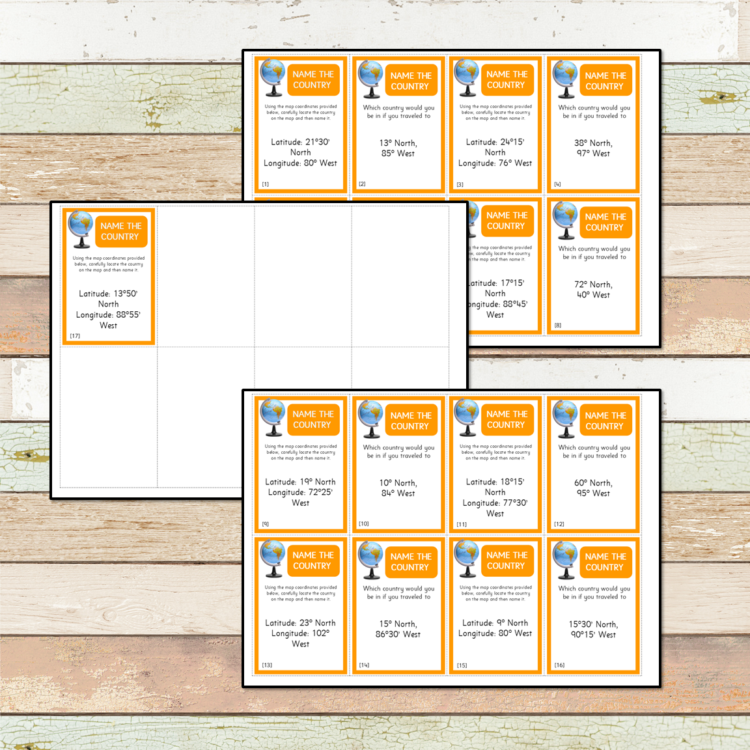Select the globe icon on card 9
750x750 pixels.
(272, 417)
